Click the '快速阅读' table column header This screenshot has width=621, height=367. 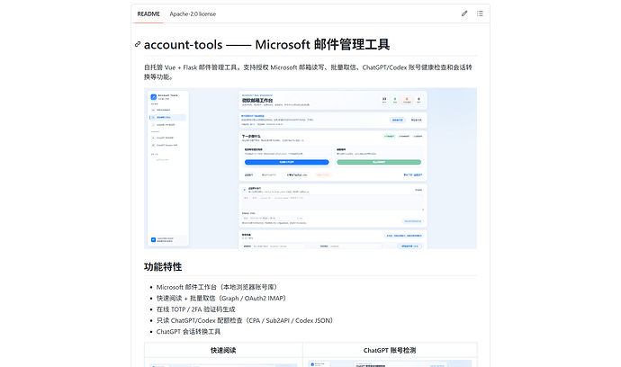click(223, 351)
